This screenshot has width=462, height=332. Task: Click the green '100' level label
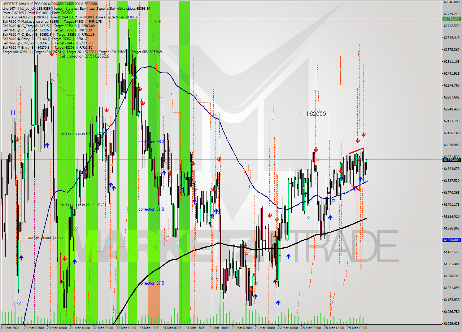[x=158, y=22]
